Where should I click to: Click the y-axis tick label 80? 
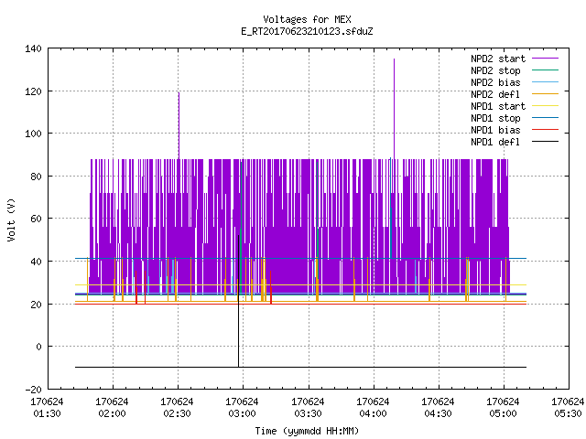36,177
